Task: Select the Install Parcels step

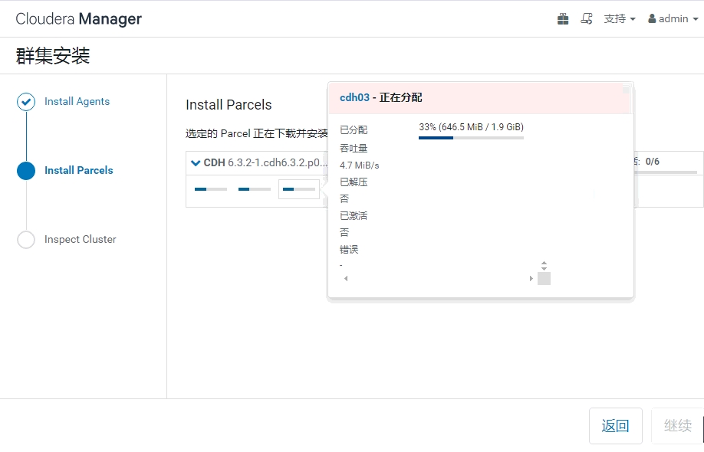Action: pyautogui.click(x=78, y=170)
